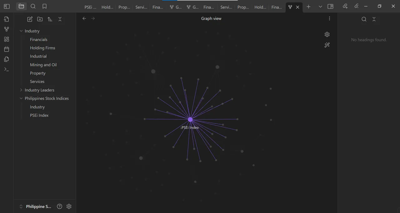Open graph view from the left ribbon
Screen dimensions: 400x213
(7, 29)
